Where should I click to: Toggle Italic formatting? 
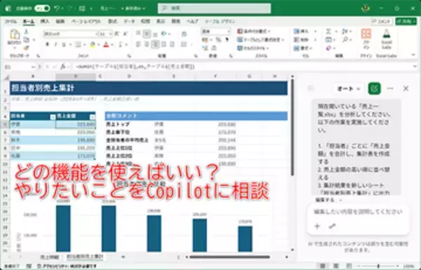pos(55,44)
